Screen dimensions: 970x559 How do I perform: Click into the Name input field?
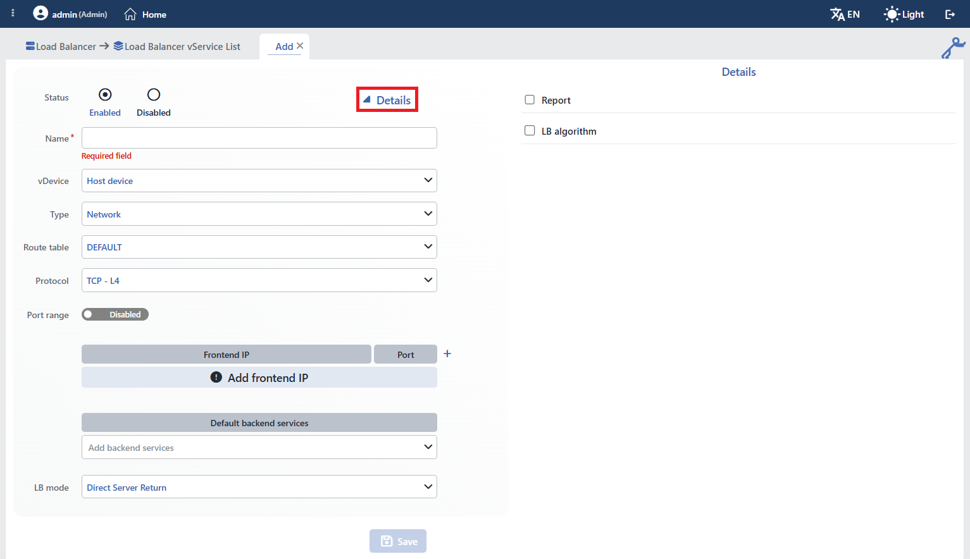coord(259,138)
